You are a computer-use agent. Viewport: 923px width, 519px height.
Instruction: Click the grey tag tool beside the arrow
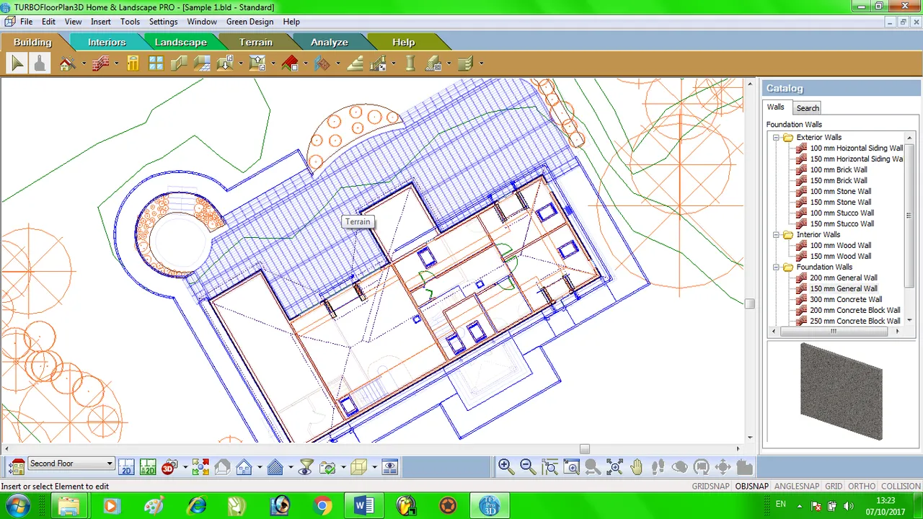[x=40, y=63]
